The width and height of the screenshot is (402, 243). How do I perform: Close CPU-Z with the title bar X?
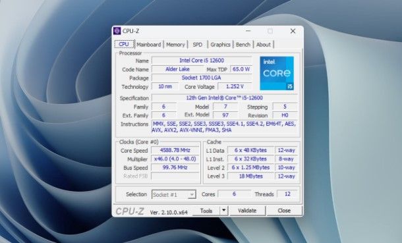293,31
